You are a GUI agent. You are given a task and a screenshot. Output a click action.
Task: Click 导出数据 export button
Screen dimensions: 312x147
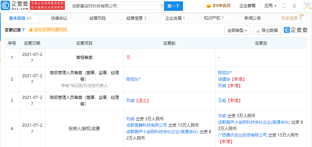click(x=267, y=30)
